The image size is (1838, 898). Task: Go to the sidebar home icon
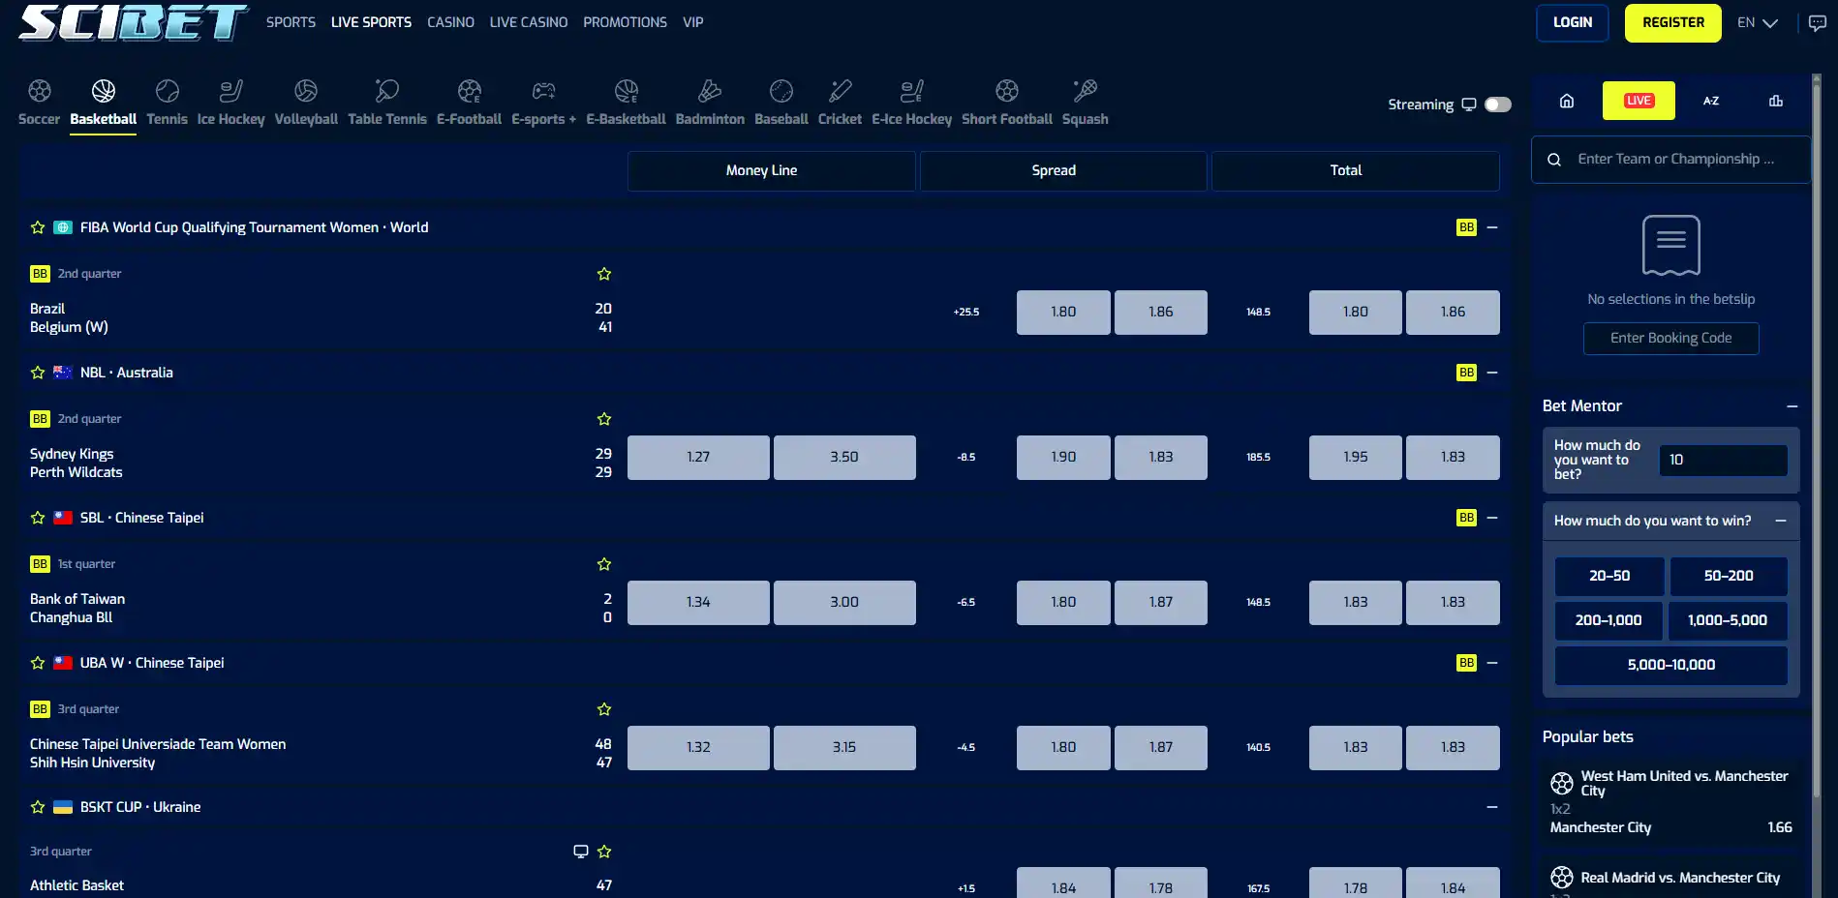click(1567, 101)
